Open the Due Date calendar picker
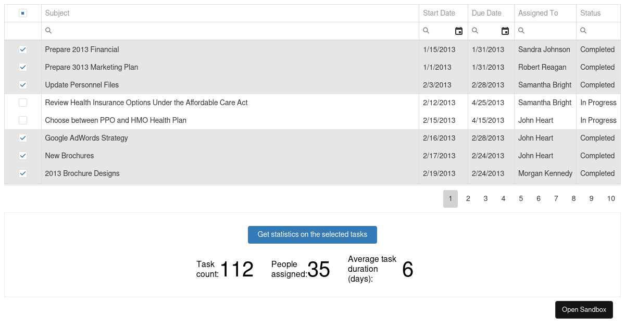The width and height of the screenshot is (625, 328). click(505, 31)
